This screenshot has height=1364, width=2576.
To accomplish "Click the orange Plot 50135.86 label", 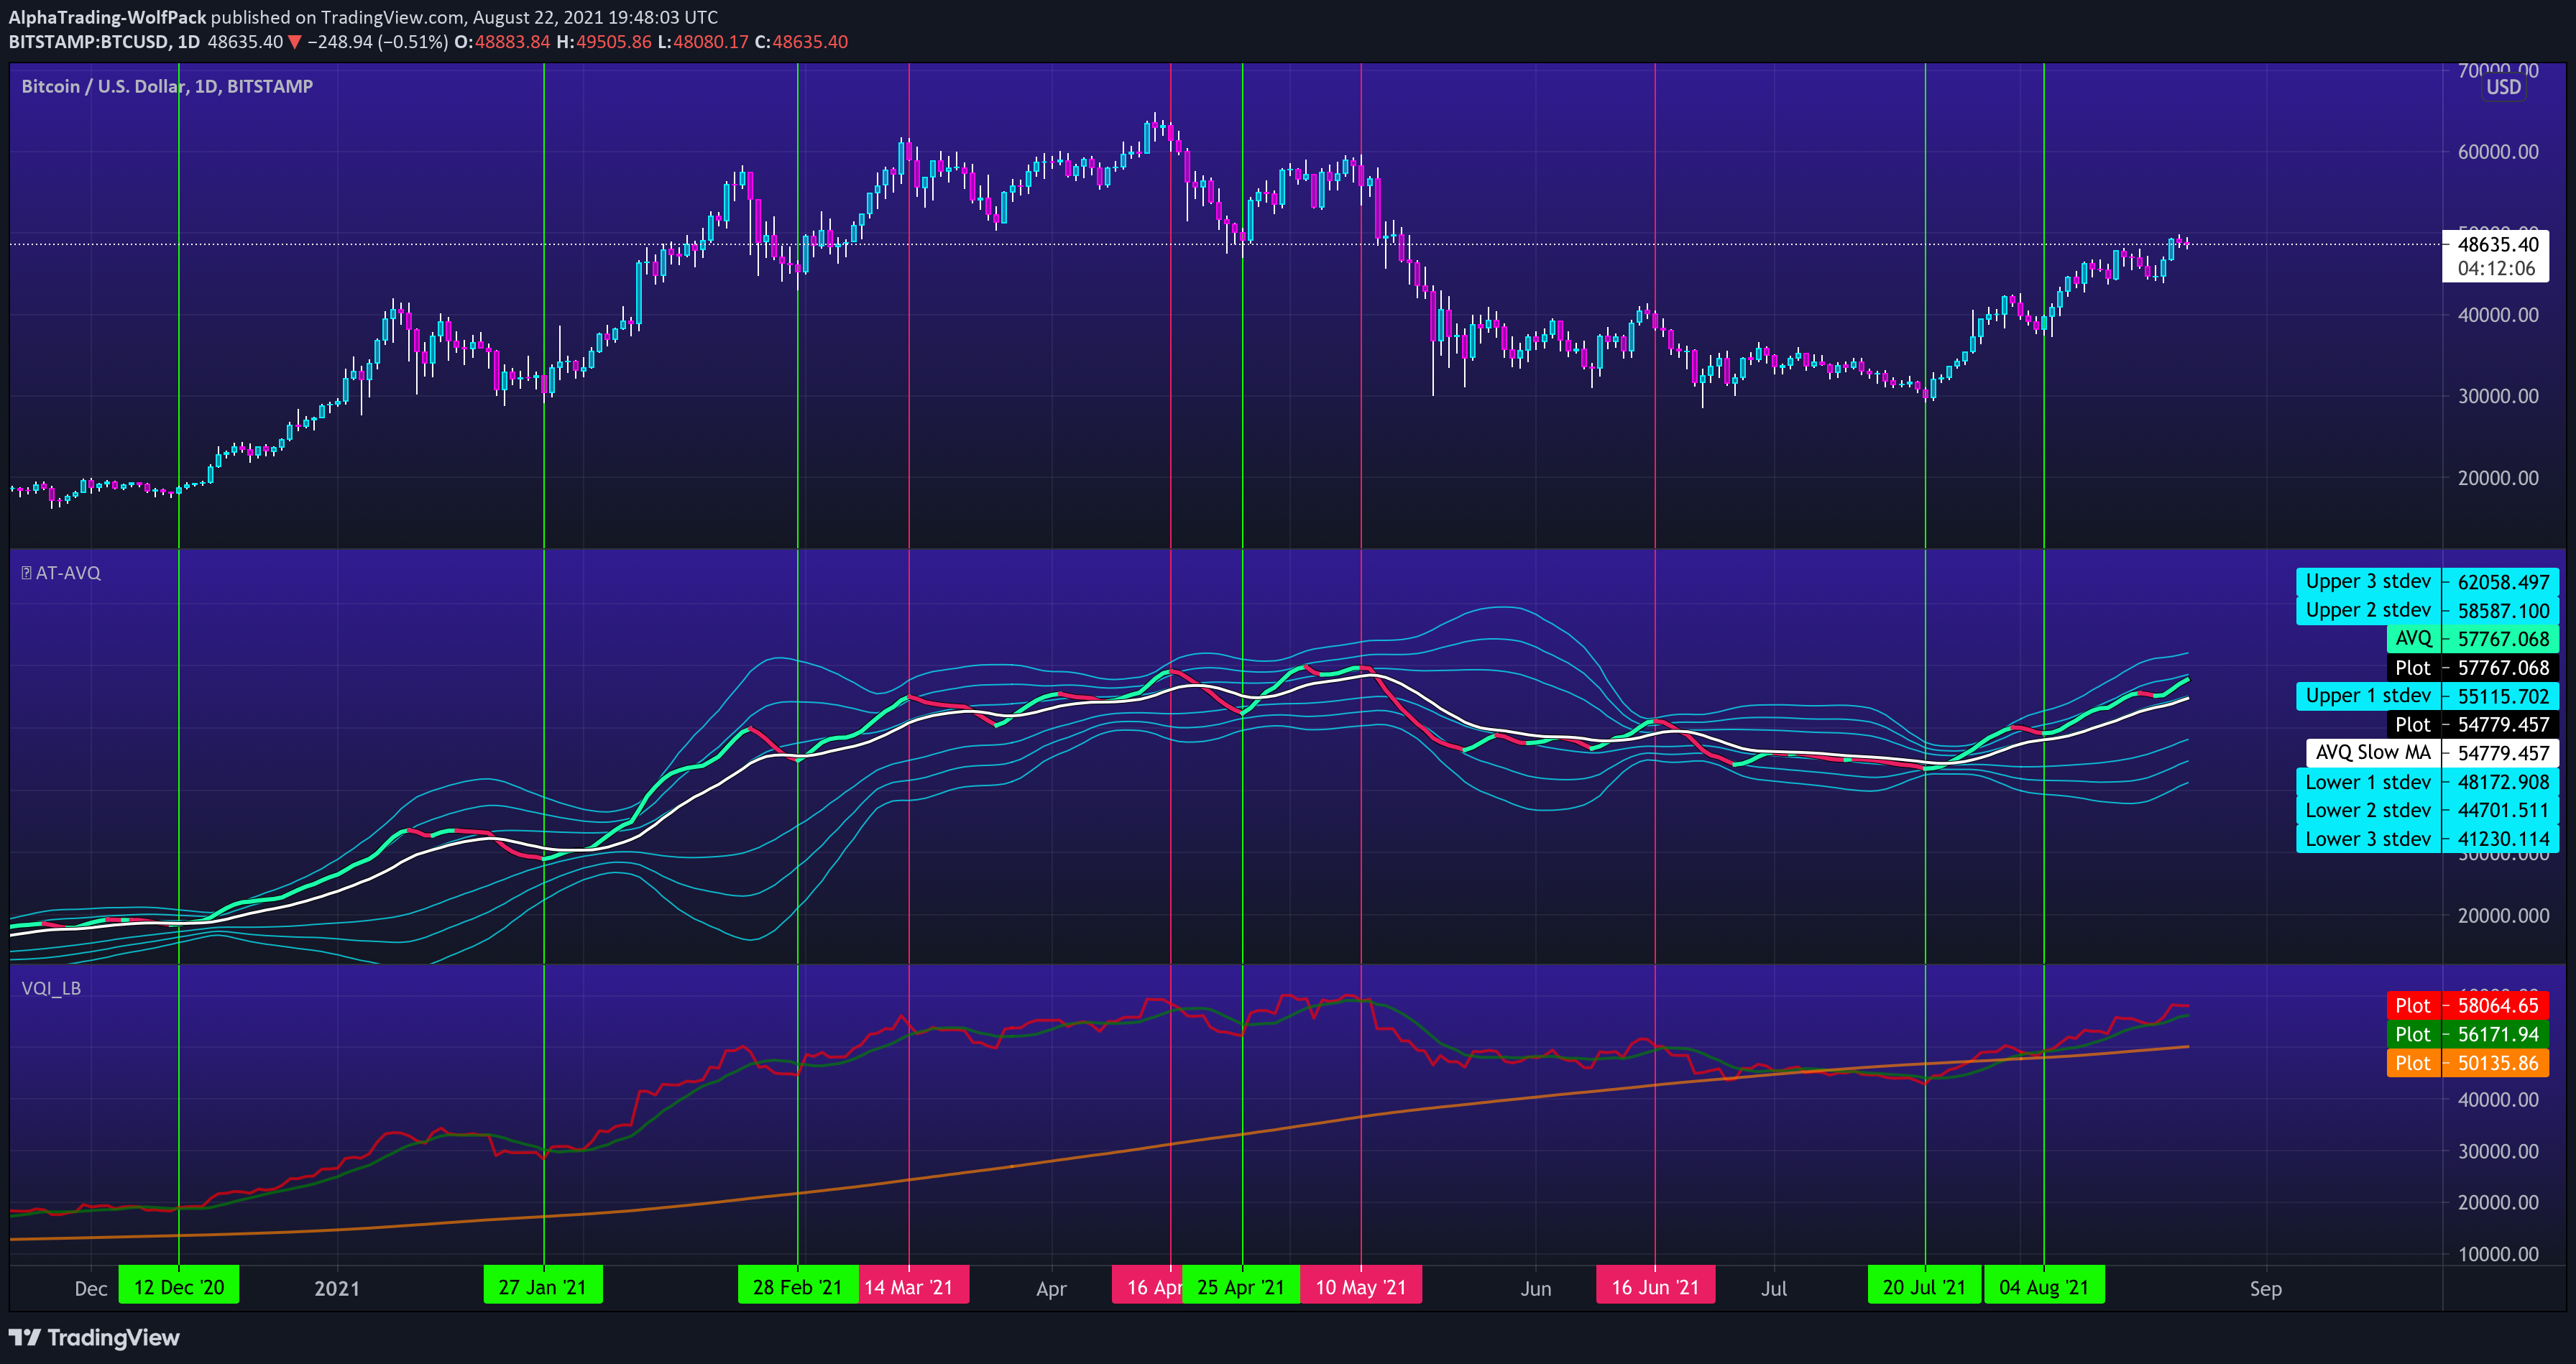I will 2467,1063.
